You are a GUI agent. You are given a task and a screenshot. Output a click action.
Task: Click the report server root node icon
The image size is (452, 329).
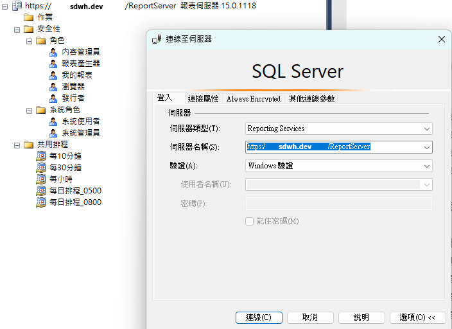[17, 6]
